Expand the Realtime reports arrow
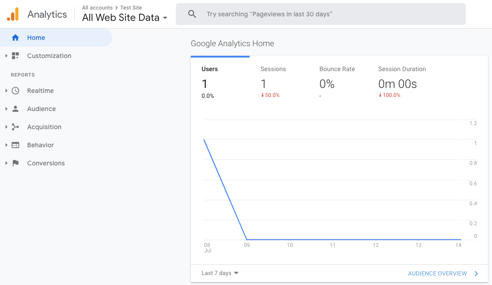Viewport: 492px width, 285px height. click(x=6, y=91)
